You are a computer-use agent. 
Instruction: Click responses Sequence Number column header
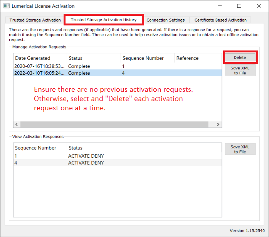pos(40,148)
